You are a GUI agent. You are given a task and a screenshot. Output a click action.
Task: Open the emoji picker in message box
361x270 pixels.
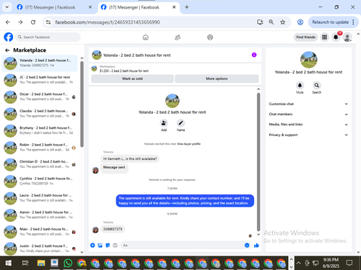pos(247,246)
